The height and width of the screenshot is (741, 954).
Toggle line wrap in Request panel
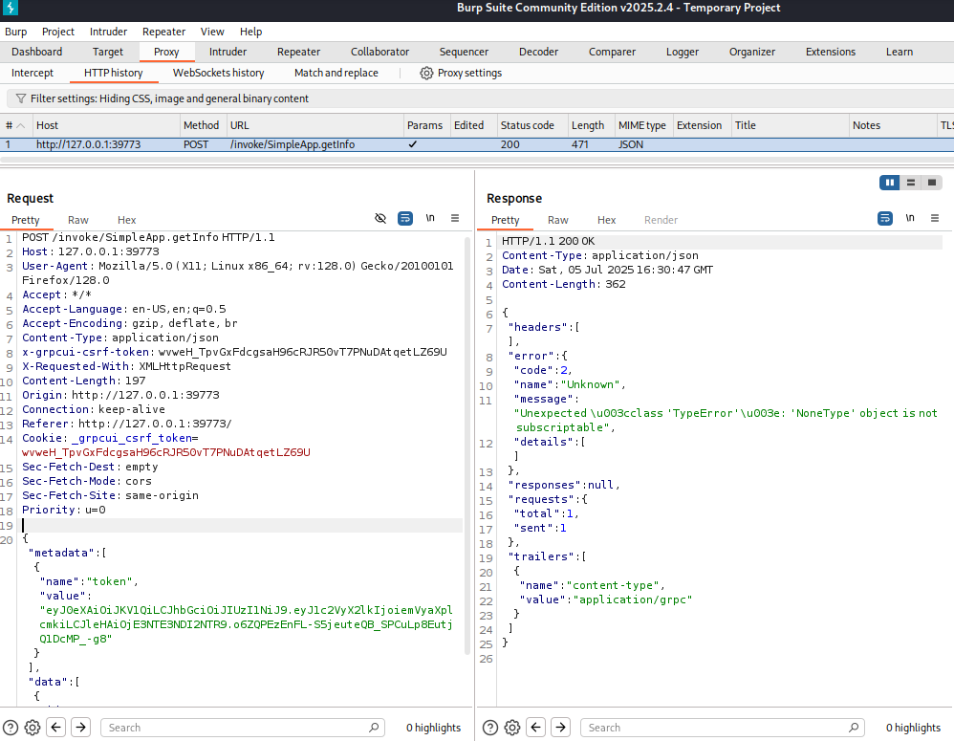point(405,219)
